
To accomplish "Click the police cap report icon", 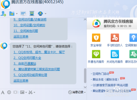I will tap(40, 13).
